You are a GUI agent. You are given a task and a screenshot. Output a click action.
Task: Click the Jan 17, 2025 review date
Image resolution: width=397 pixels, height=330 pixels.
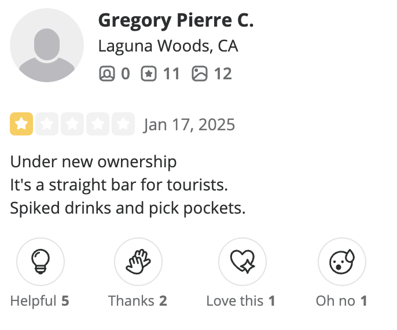pos(189,124)
